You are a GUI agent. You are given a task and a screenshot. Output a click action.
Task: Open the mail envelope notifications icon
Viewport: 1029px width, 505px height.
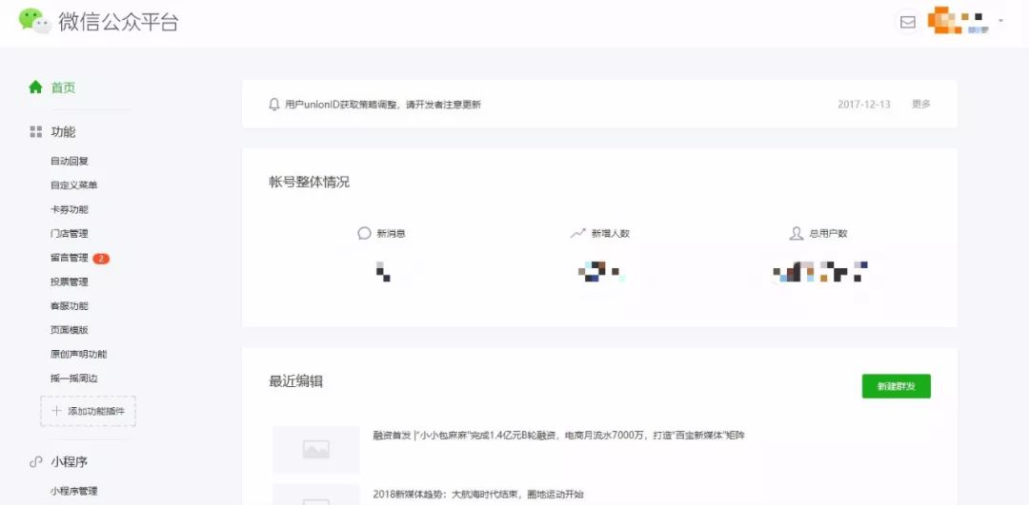coord(908,22)
